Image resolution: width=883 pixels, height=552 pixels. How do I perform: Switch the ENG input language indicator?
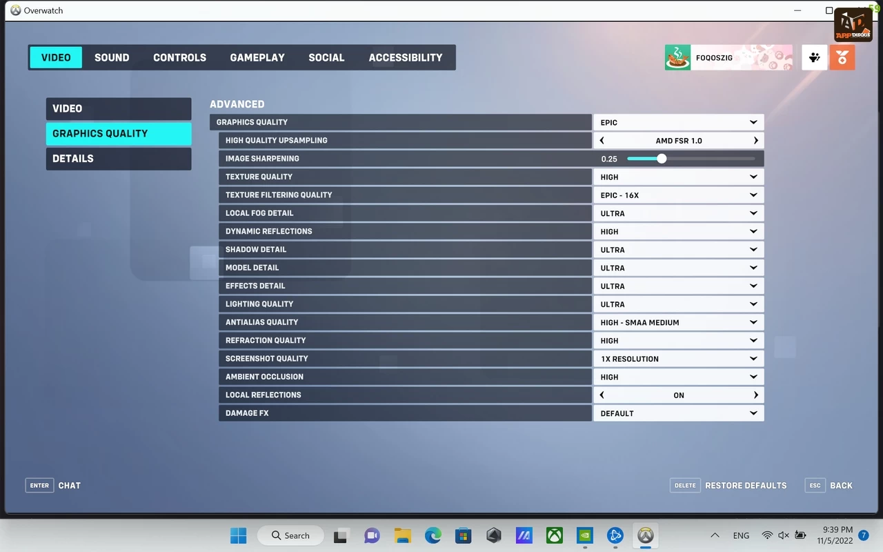pyautogui.click(x=741, y=535)
